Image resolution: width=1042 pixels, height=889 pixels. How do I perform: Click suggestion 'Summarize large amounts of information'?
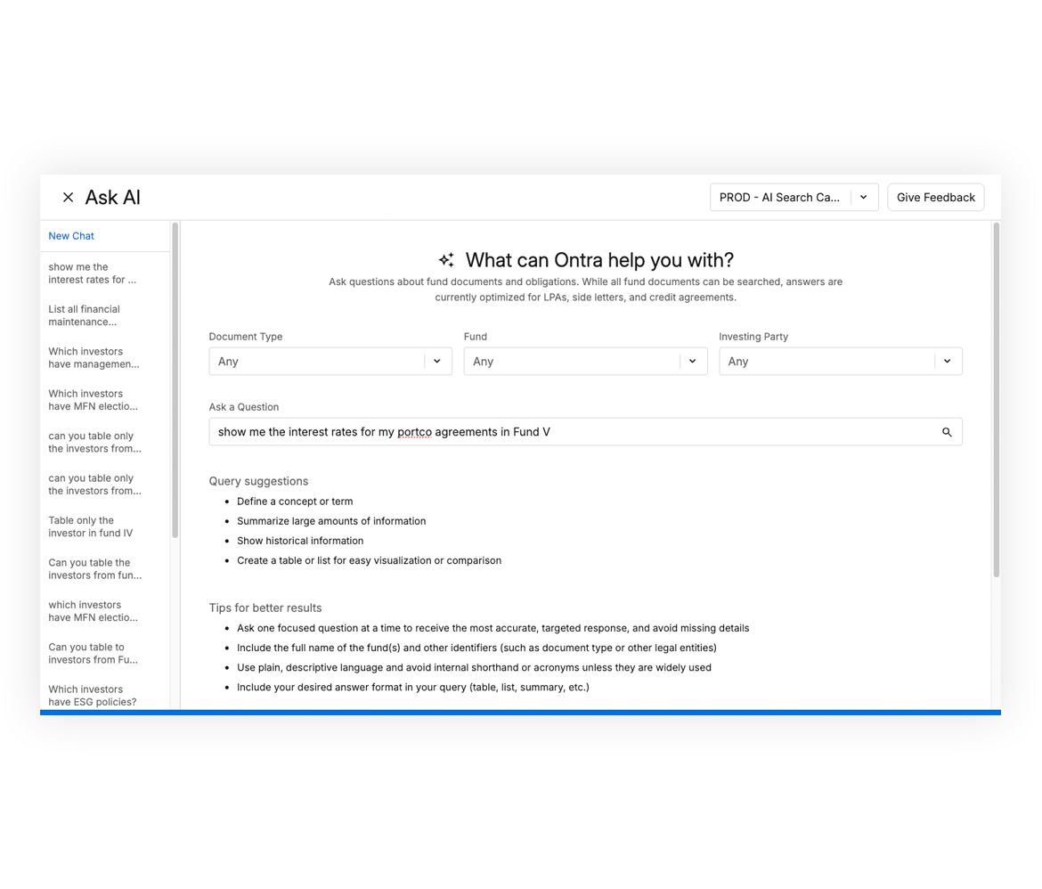[x=331, y=521]
